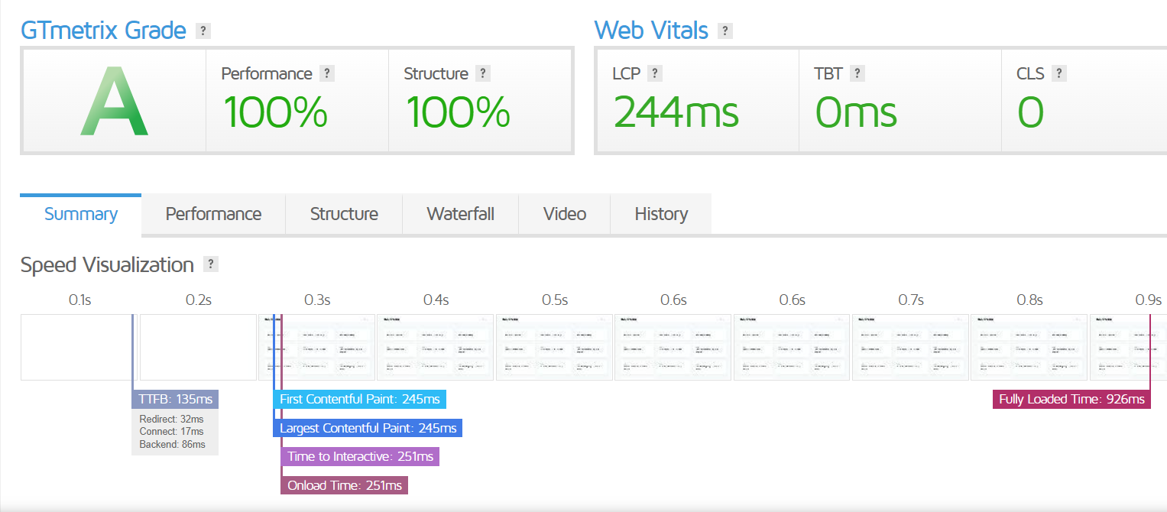Open the Waterfall tab
Viewport: 1167px width, 512px height.
tap(460, 214)
